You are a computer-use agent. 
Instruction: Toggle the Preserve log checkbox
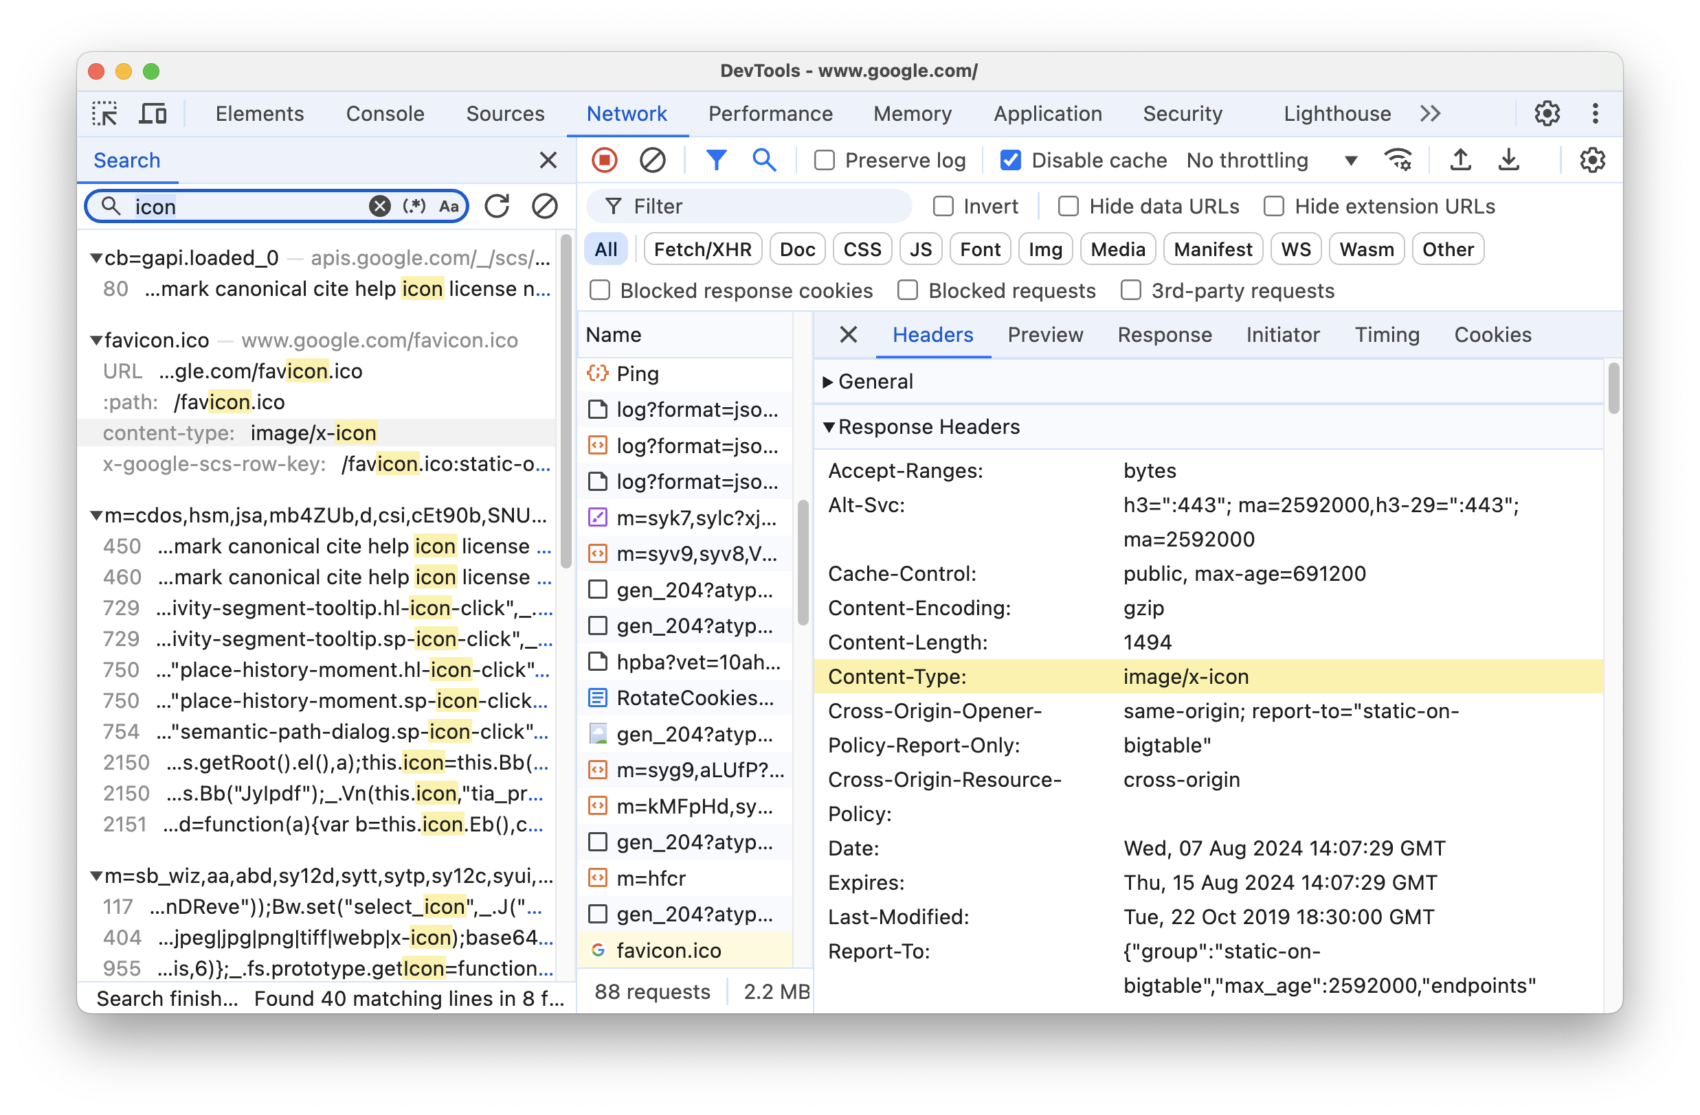point(823,159)
